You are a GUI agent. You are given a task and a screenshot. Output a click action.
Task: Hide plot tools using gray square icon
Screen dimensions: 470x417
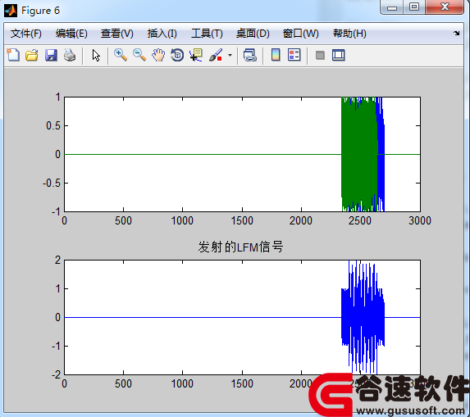(x=320, y=56)
